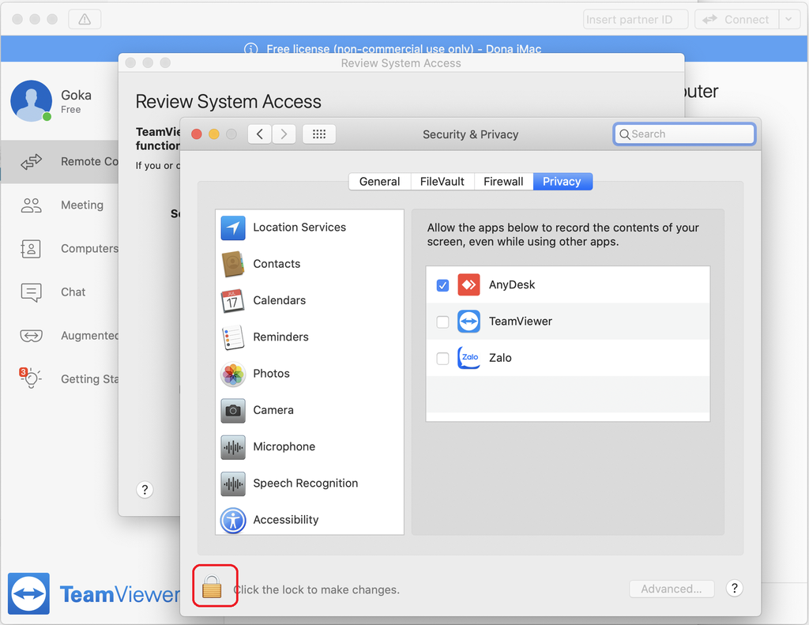Open Meeting in TeamViewer sidebar
809x625 pixels.
pyautogui.click(x=60, y=205)
